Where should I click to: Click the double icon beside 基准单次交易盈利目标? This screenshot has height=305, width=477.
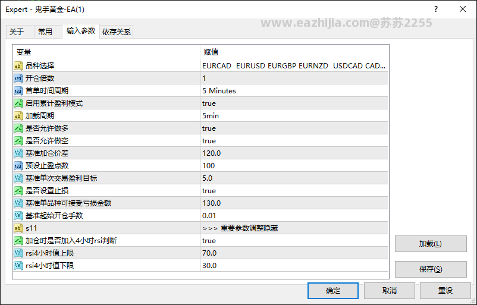tap(18, 178)
